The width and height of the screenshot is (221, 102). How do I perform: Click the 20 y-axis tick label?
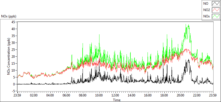click(14, 56)
